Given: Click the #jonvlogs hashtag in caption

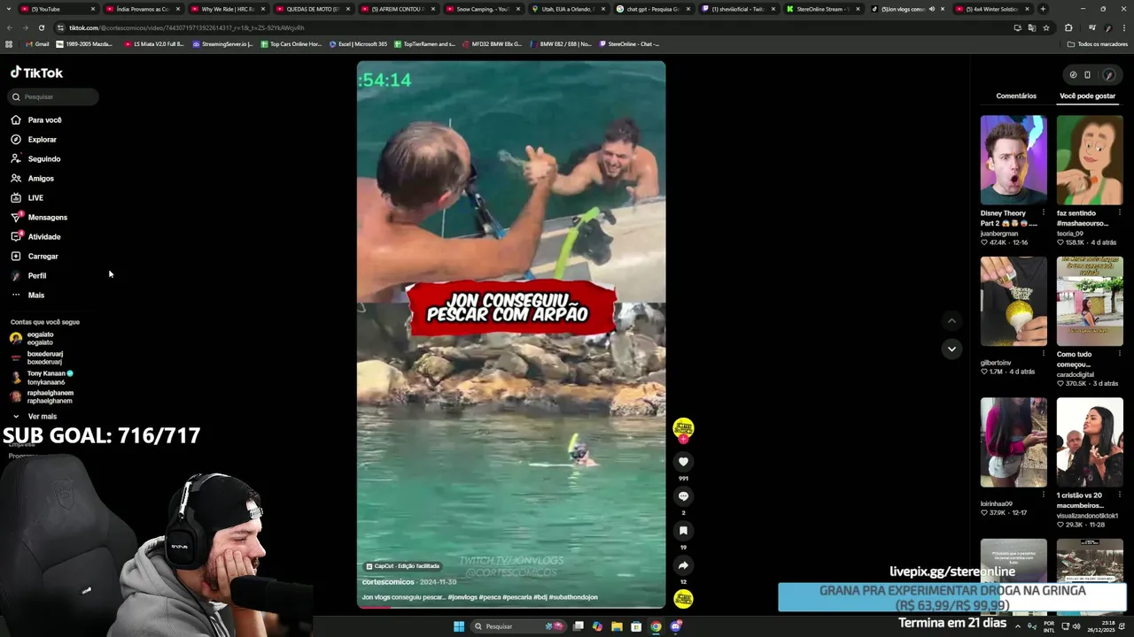Looking at the screenshot, I should (462, 597).
